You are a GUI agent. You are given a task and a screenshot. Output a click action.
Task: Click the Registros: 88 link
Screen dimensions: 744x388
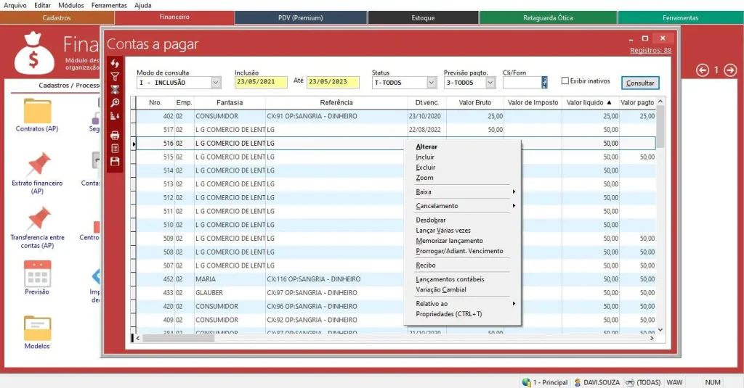pos(650,50)
